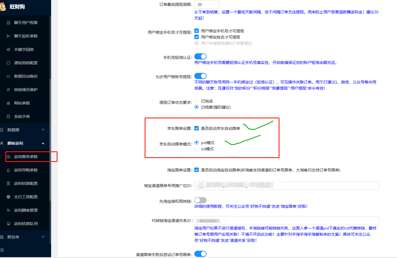Click the 支付工具配置 icon in sidebar
The width and height of the screenshot is (397, 258).
(x=8, y=197)
